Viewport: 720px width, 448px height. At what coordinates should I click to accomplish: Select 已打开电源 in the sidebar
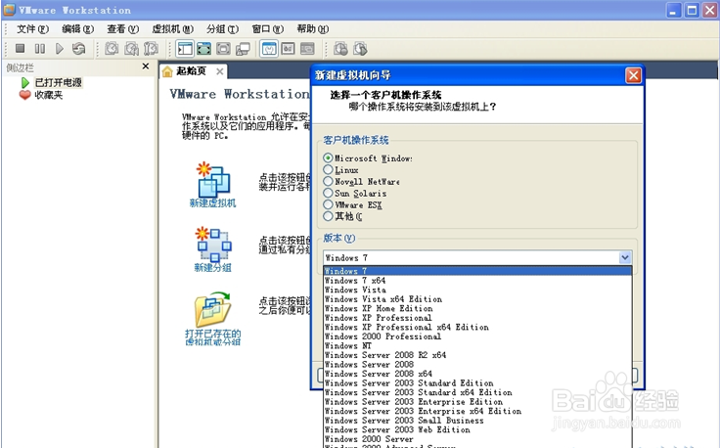(x=59, y=82)
